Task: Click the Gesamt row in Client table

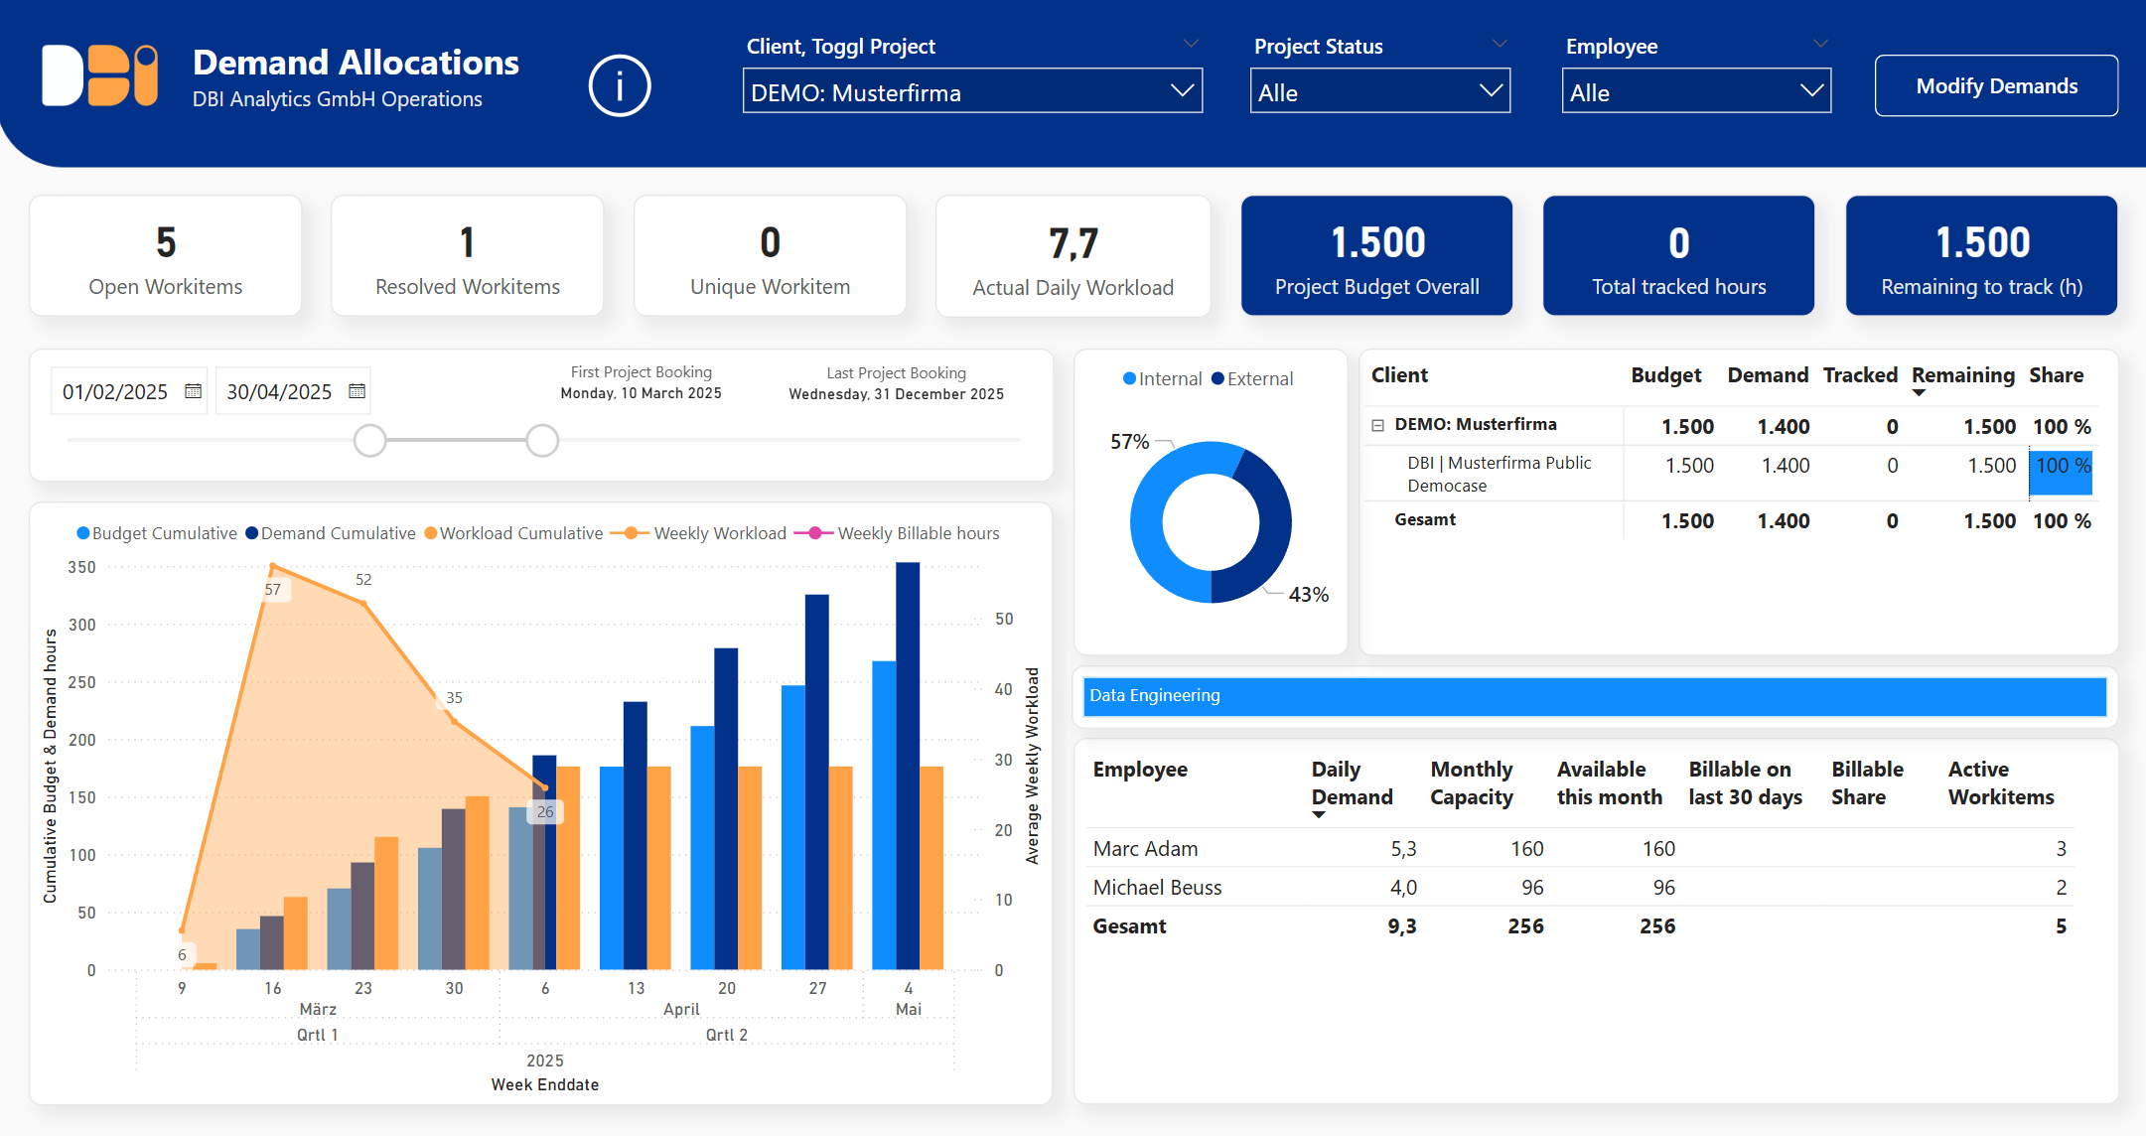Action: pyautogui.click(x=1732, y=520)
